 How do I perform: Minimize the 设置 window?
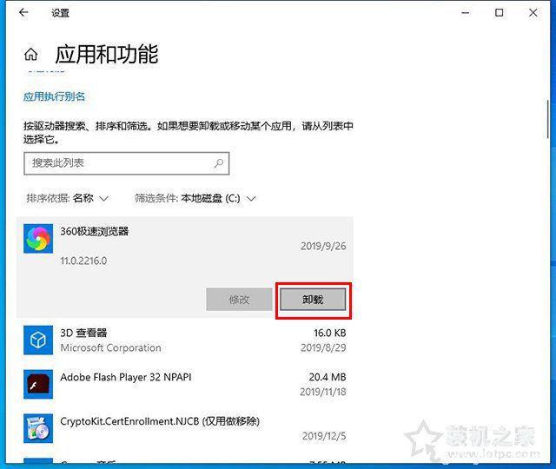466,13
